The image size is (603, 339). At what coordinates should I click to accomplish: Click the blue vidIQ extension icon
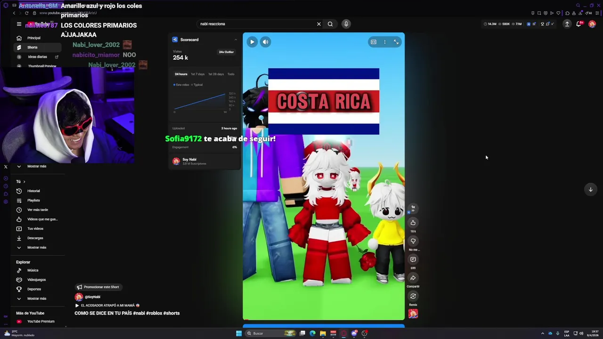tap(528, 24)
